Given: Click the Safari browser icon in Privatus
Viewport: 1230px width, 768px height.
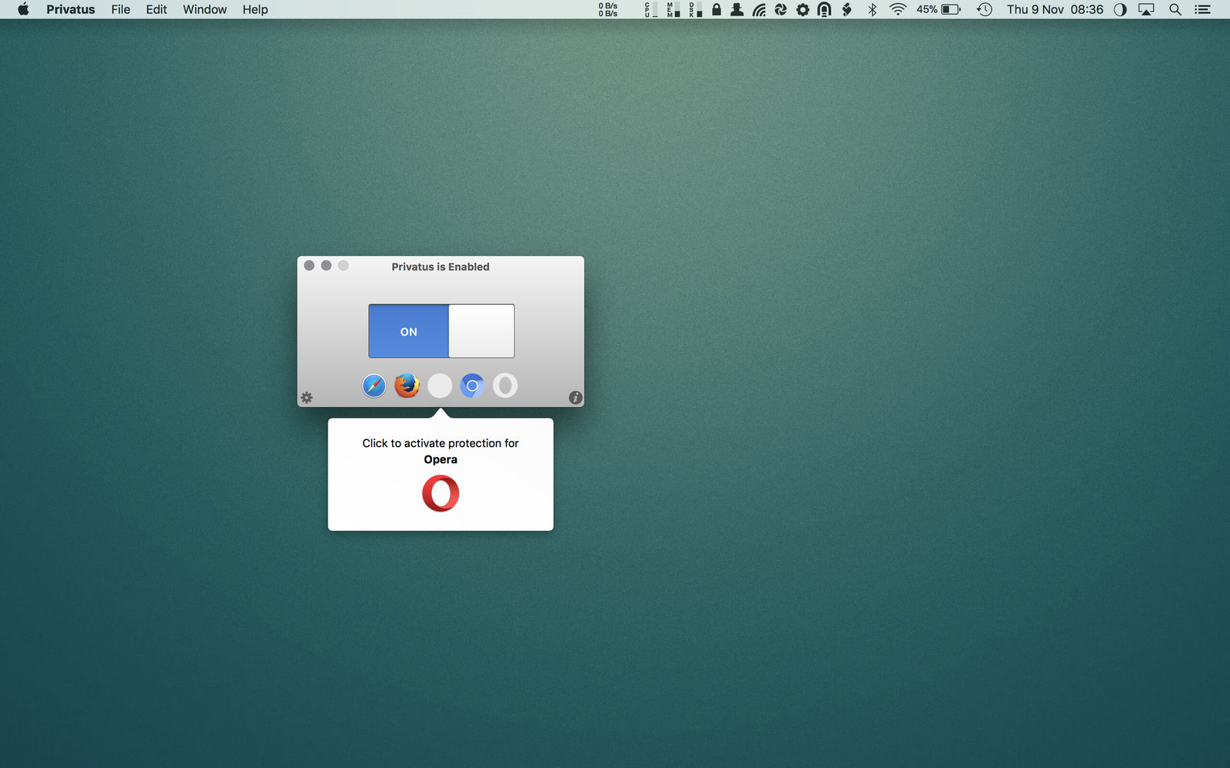Looking at the screenshot, I should [x=374, y=386].
